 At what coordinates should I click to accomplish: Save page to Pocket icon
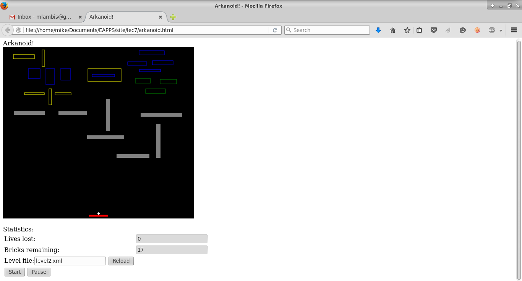(434, 30)
